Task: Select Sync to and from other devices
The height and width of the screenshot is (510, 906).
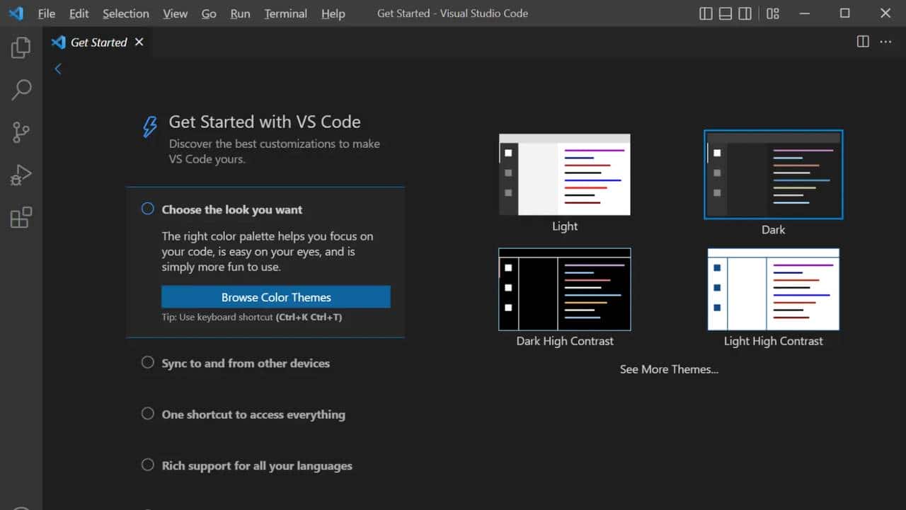Action: pyautogui.click(x=246, y=363)
